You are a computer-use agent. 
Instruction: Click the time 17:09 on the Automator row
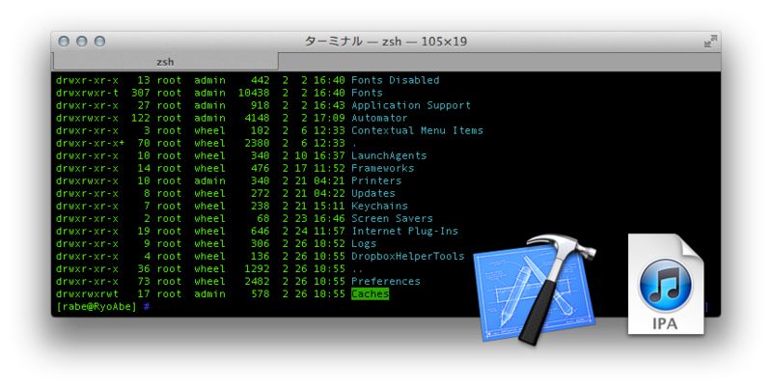click(x=329, y=118)
